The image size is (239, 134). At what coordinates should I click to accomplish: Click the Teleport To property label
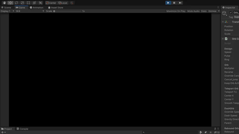click(231, 92)
